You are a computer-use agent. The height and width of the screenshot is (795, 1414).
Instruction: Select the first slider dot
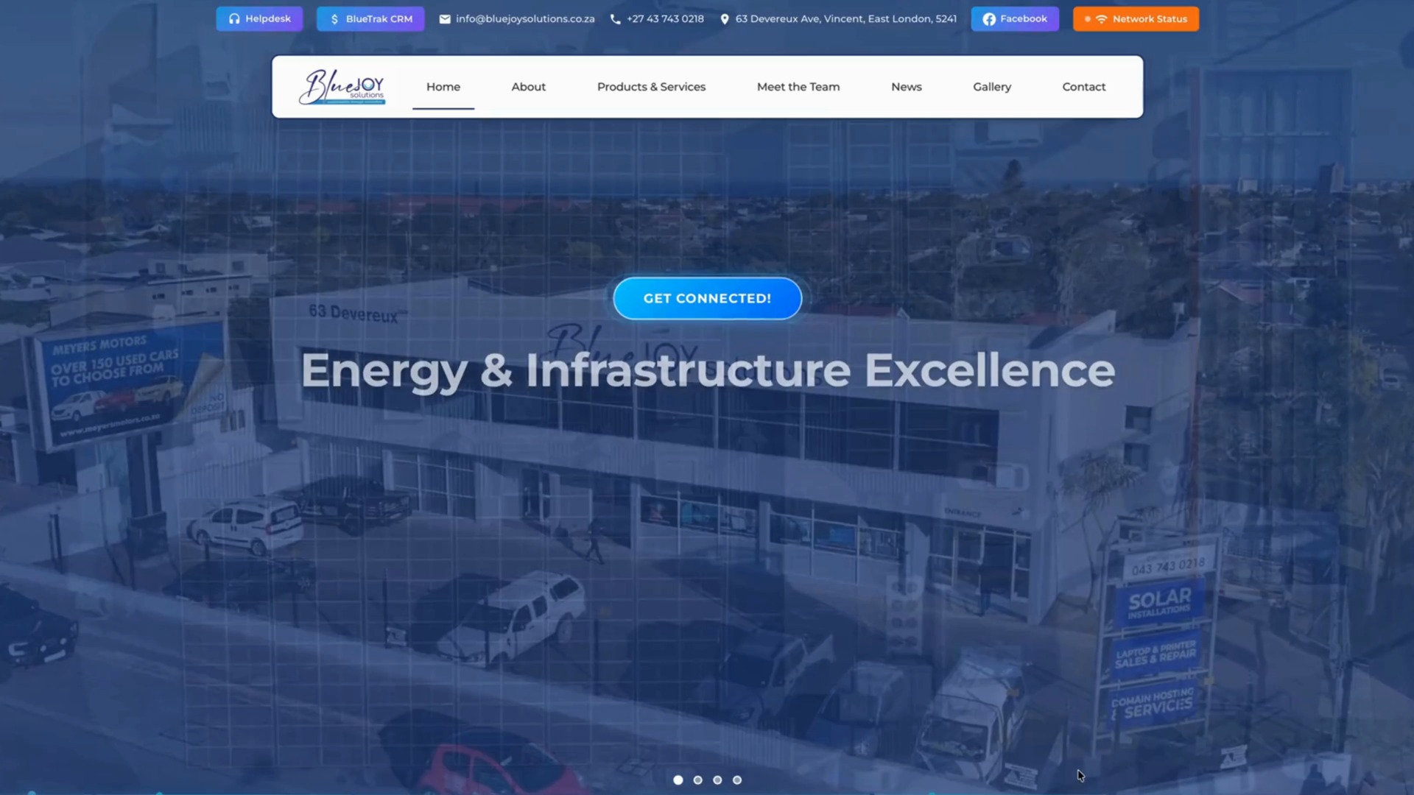pyautogui.click(x=678, y=780)
